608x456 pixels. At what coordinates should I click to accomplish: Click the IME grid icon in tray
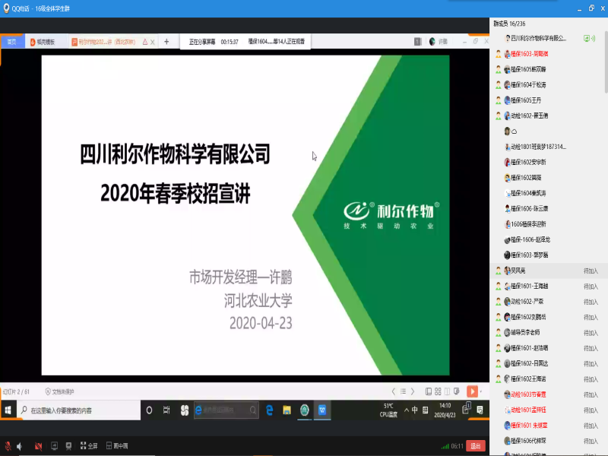426,410
